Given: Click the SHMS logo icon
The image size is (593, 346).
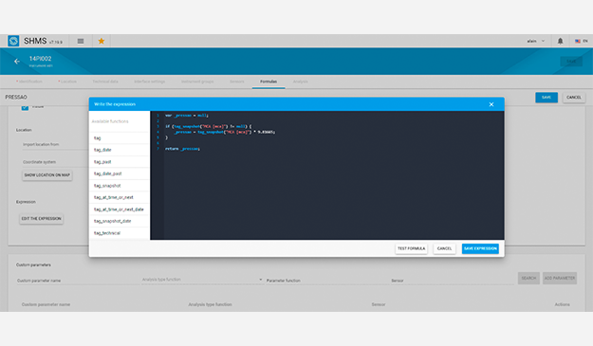Looking at the screenshot, I should click(x=13, y=41).
